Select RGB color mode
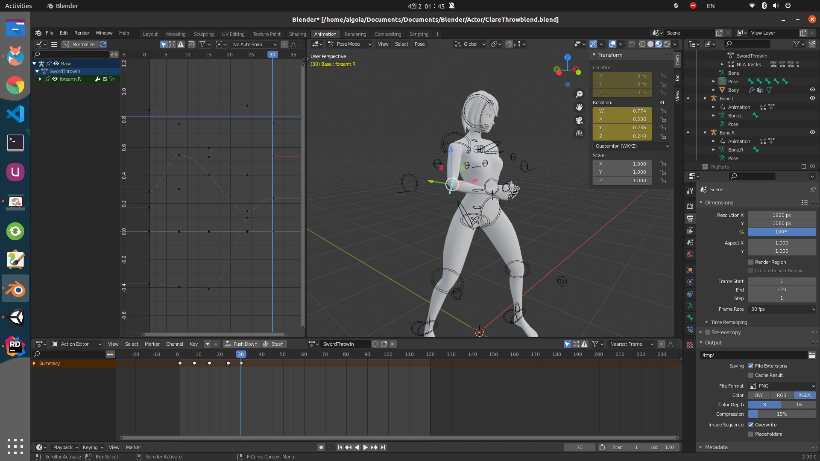 782,395
